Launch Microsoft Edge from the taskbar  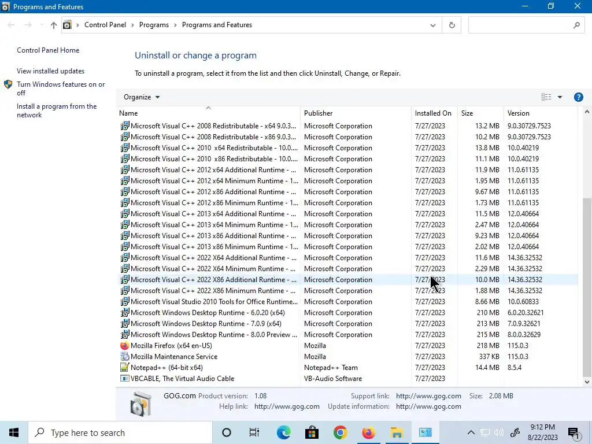coord(283,432)
